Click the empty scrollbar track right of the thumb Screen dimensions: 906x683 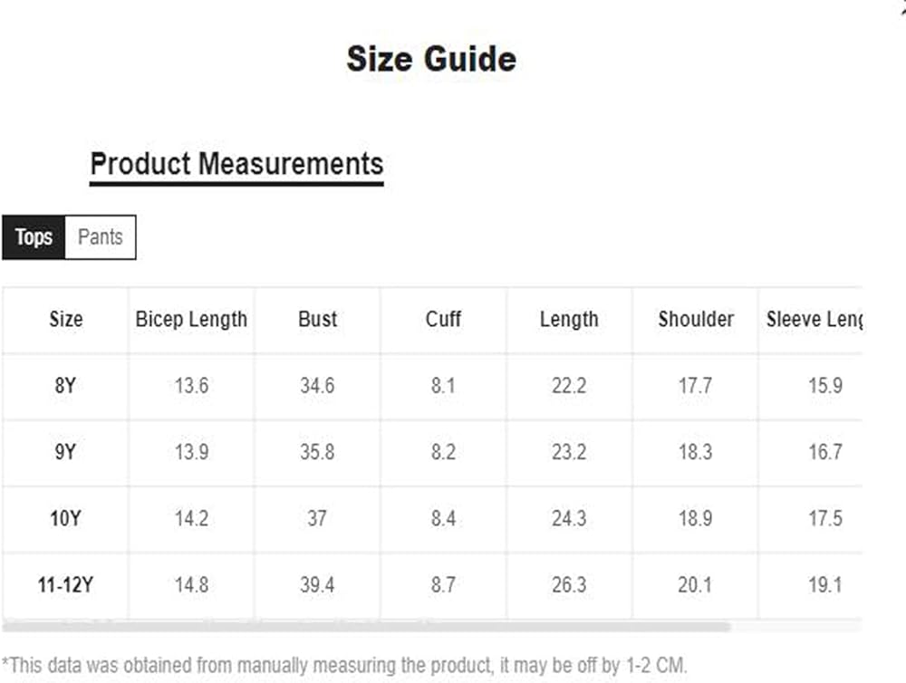(x=795, y=626)
